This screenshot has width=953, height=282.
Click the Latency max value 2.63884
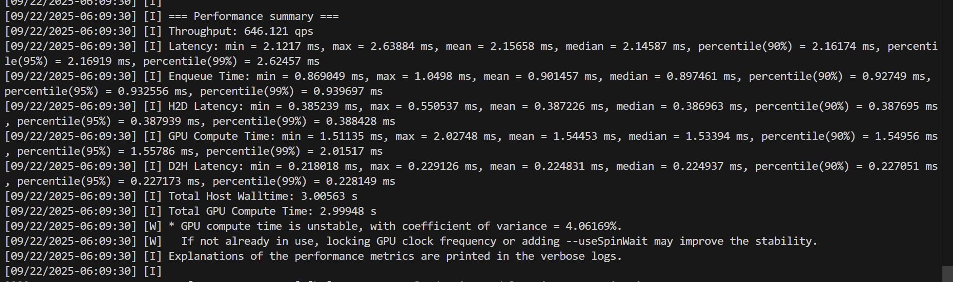pos(393,46)
